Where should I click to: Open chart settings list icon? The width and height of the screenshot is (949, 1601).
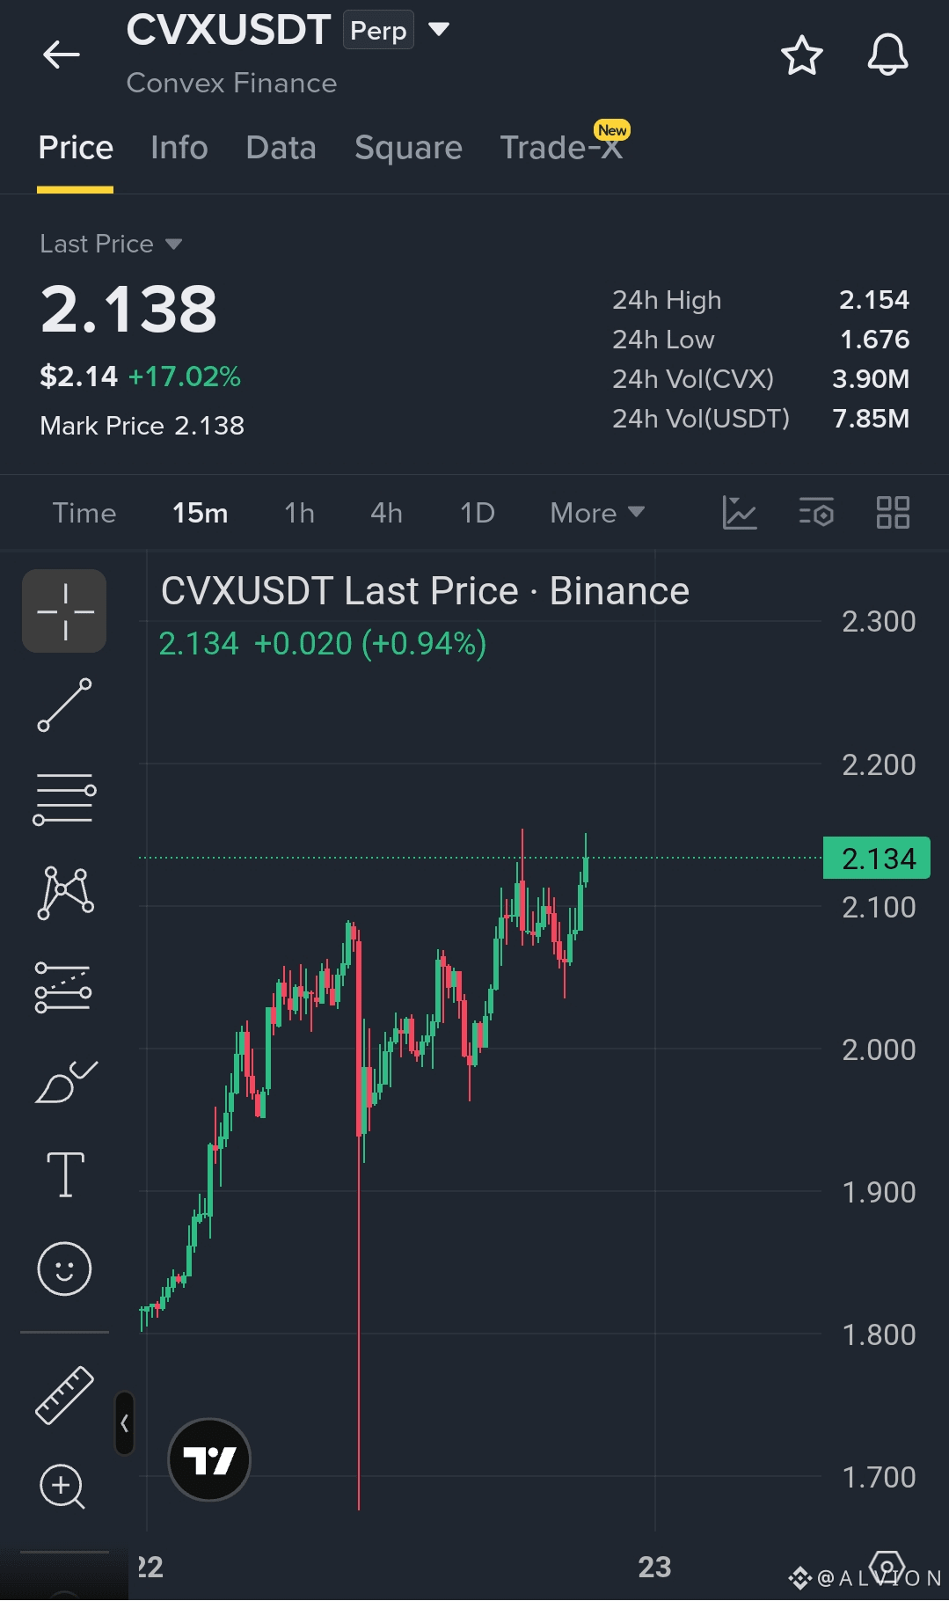click(x=816, y=512)
